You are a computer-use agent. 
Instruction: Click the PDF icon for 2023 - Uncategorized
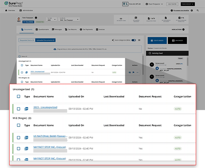tap(27, 109)
